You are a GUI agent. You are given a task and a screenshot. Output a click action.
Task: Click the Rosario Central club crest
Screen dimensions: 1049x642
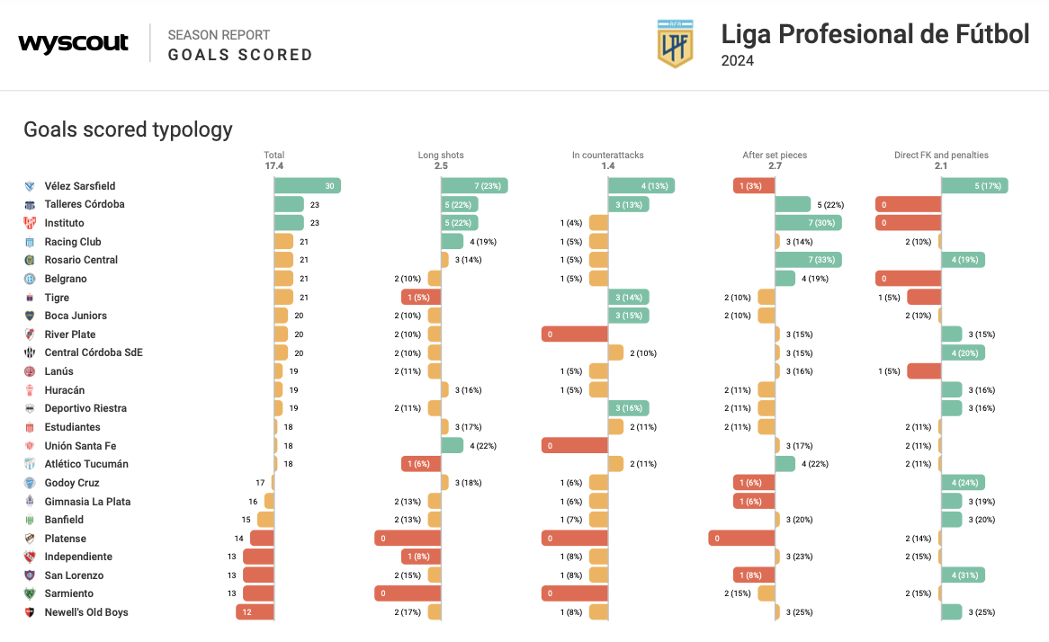(30, 260)
